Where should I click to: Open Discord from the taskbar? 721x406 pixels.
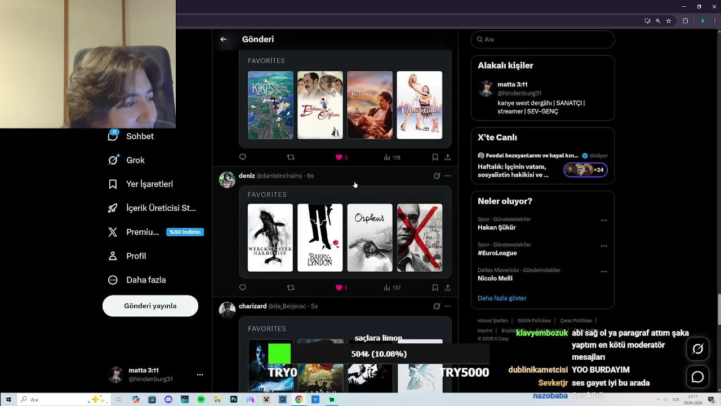coord(168,399)
